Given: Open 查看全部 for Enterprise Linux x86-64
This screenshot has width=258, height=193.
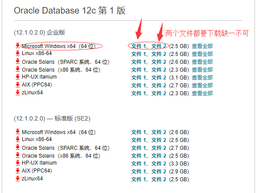Looking at the screenshot, I should point(202,54).
